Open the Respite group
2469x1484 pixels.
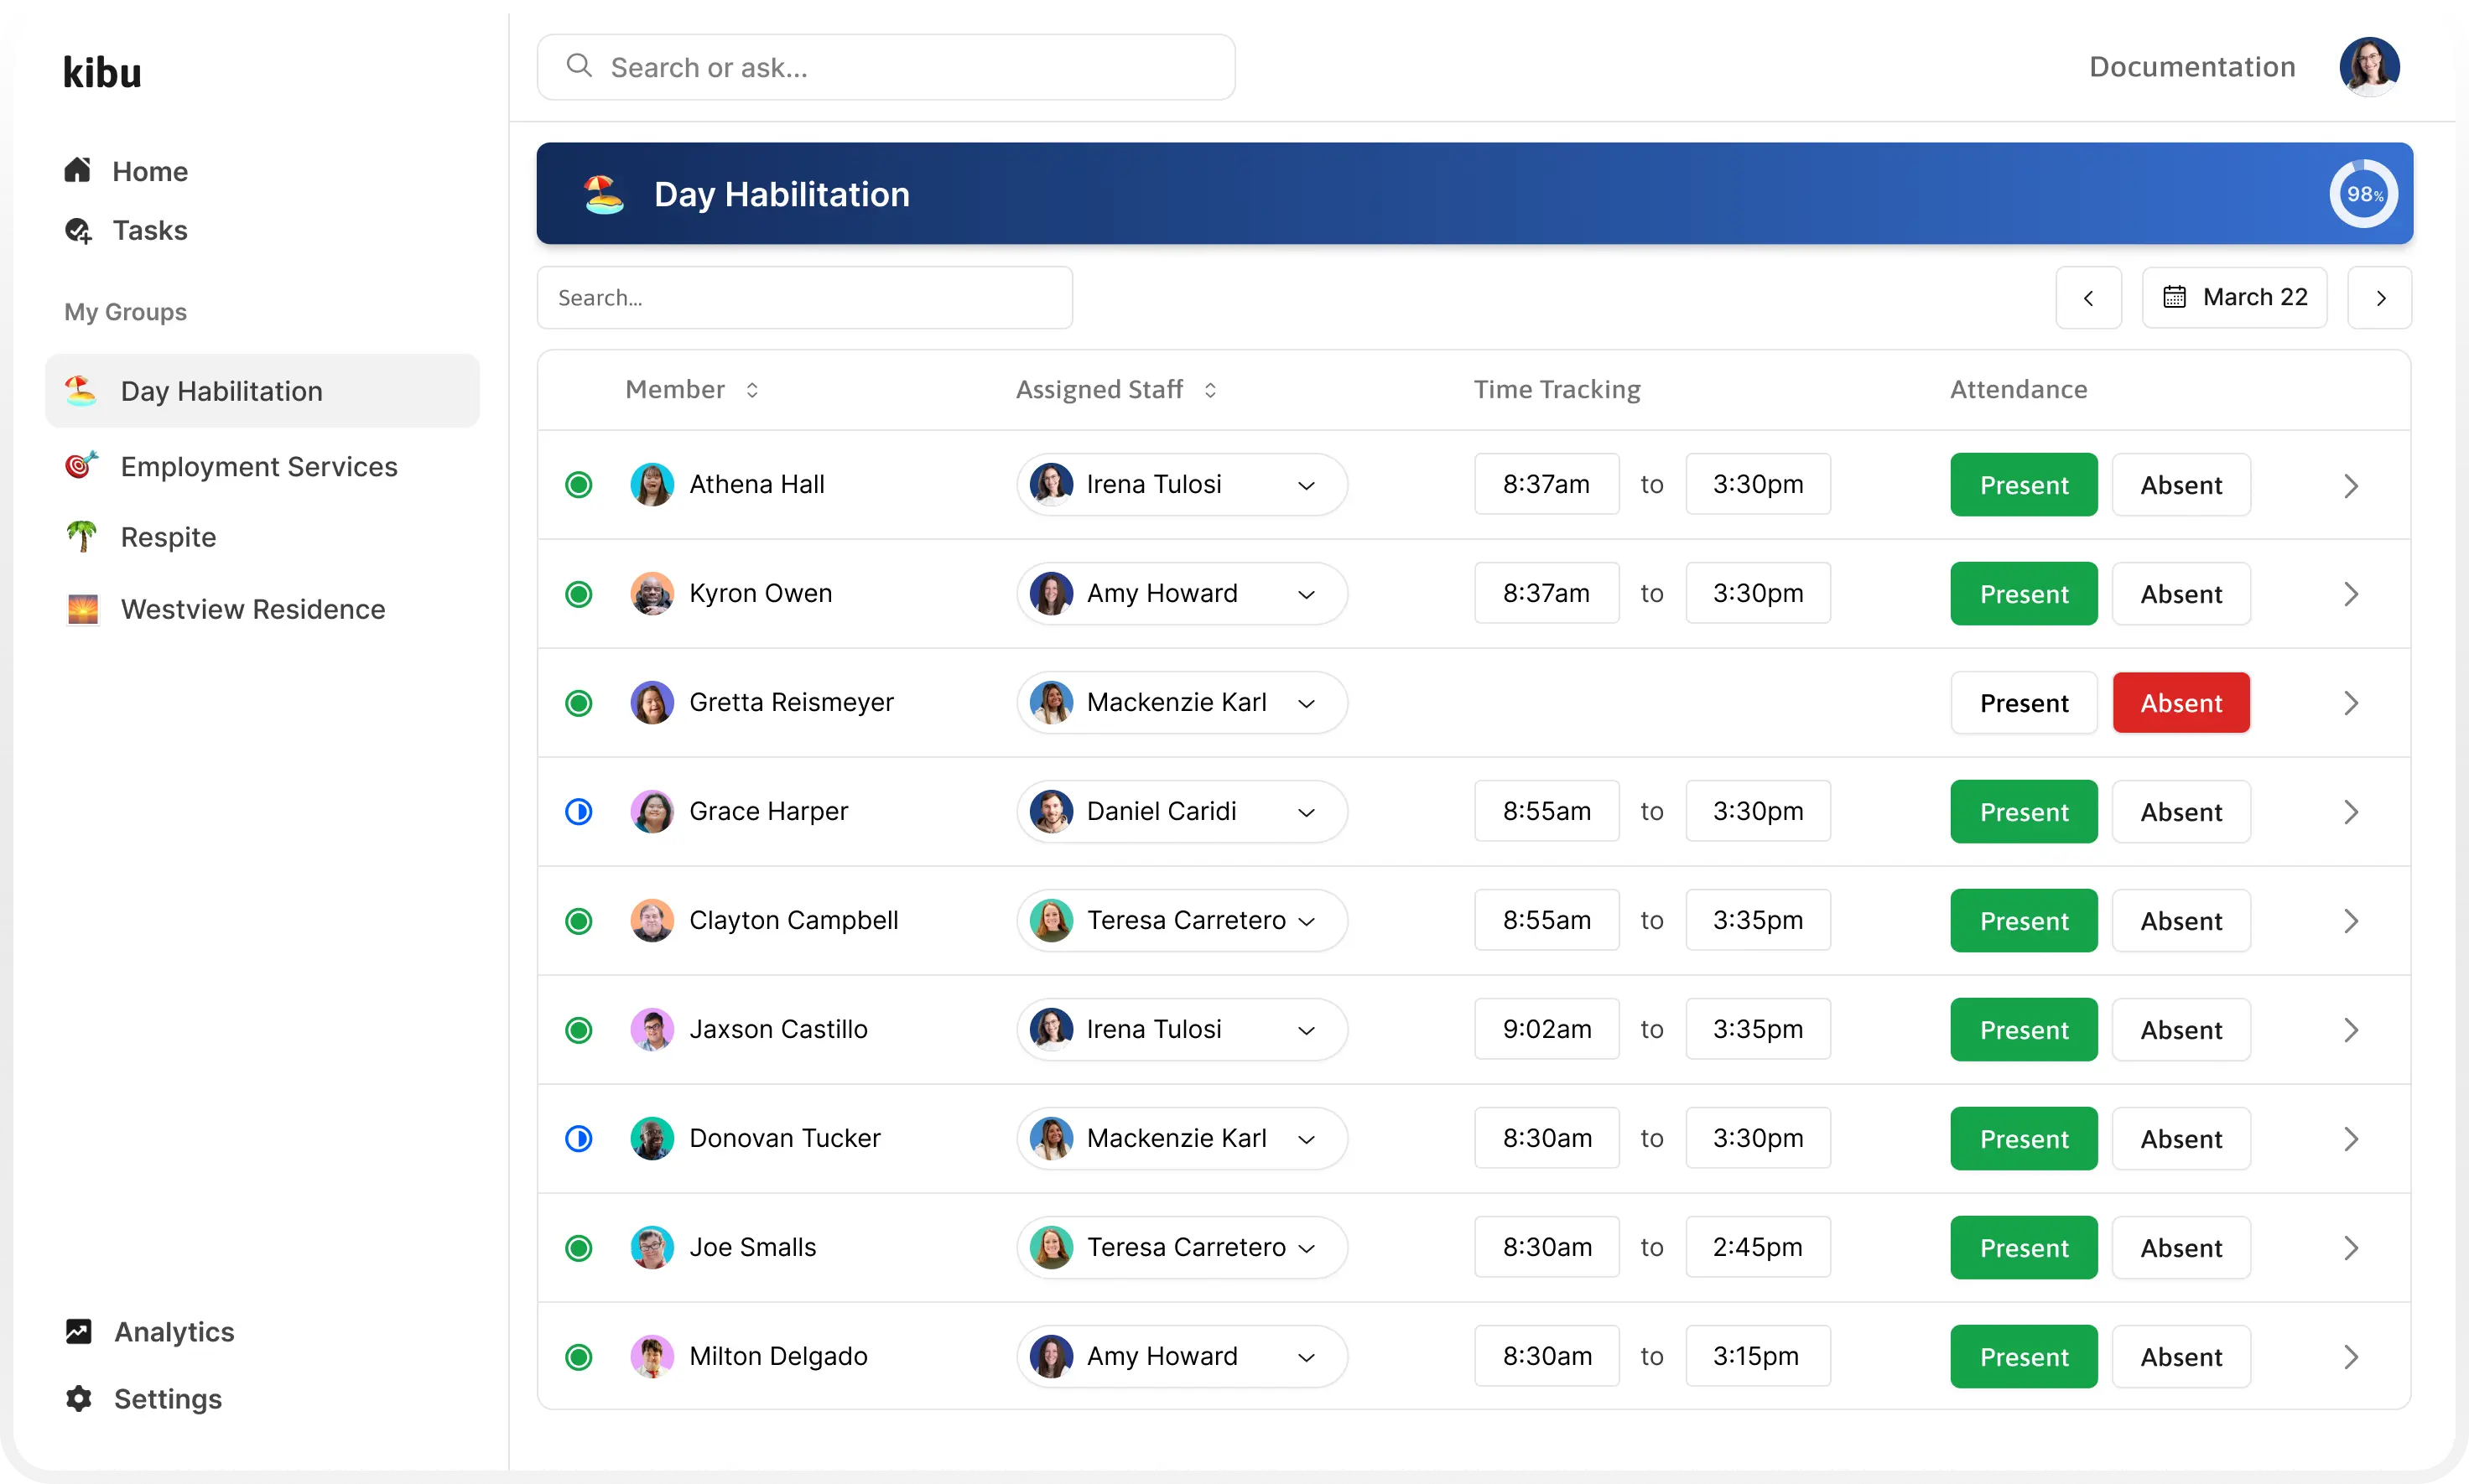pyautogui.click(x=168, y=537)
